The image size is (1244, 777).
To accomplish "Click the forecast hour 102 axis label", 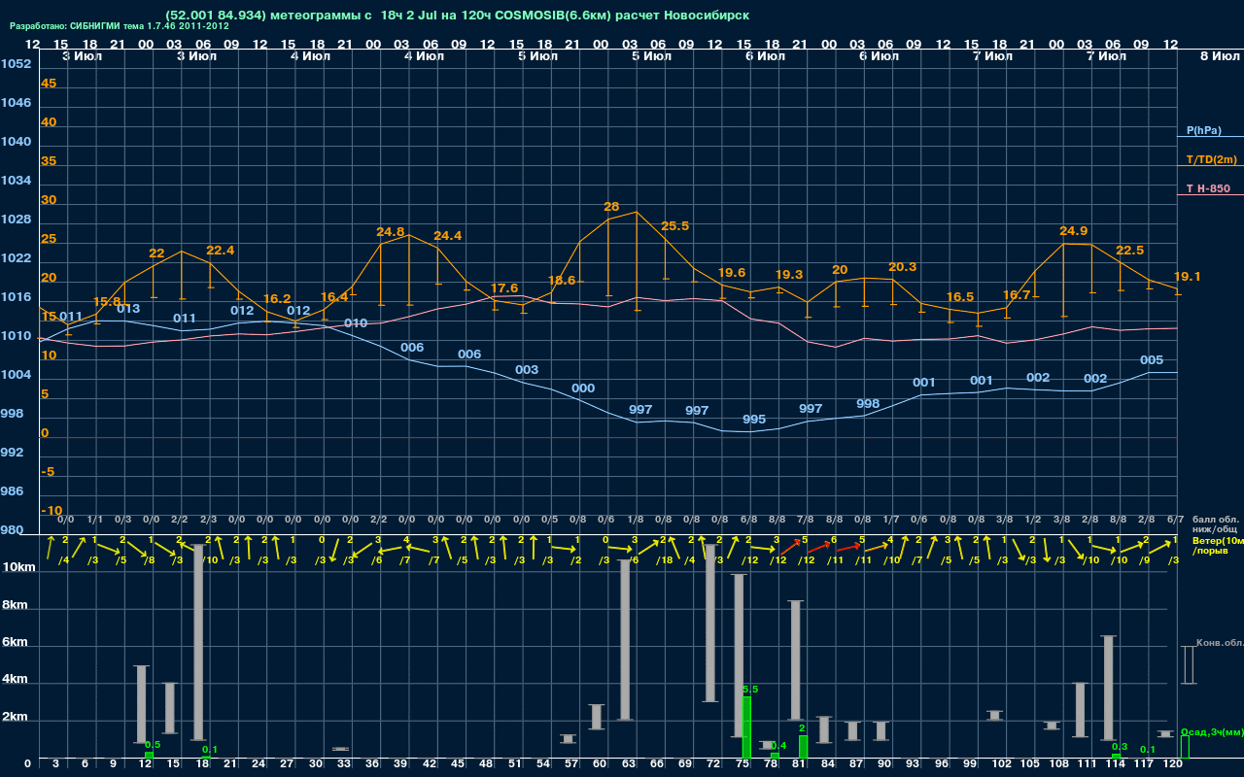I will [1002, 764].
